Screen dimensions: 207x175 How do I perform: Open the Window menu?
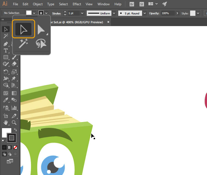point(103,4)
